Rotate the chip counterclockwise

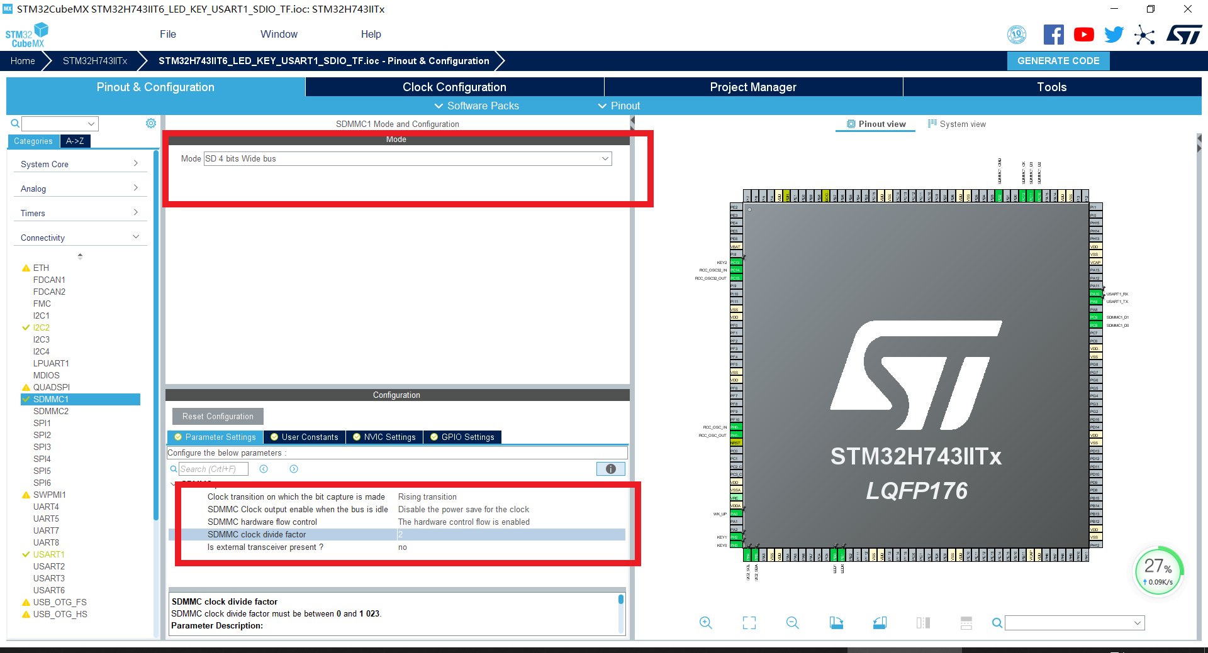pyautogui.click(x=880, y=623)
